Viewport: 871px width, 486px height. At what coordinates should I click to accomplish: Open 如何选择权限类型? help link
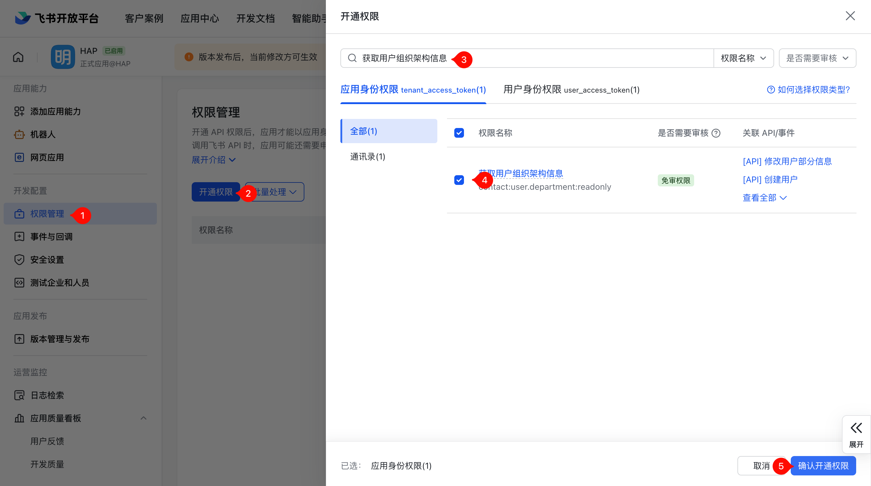pyautogui.click(x=808, y=90)
